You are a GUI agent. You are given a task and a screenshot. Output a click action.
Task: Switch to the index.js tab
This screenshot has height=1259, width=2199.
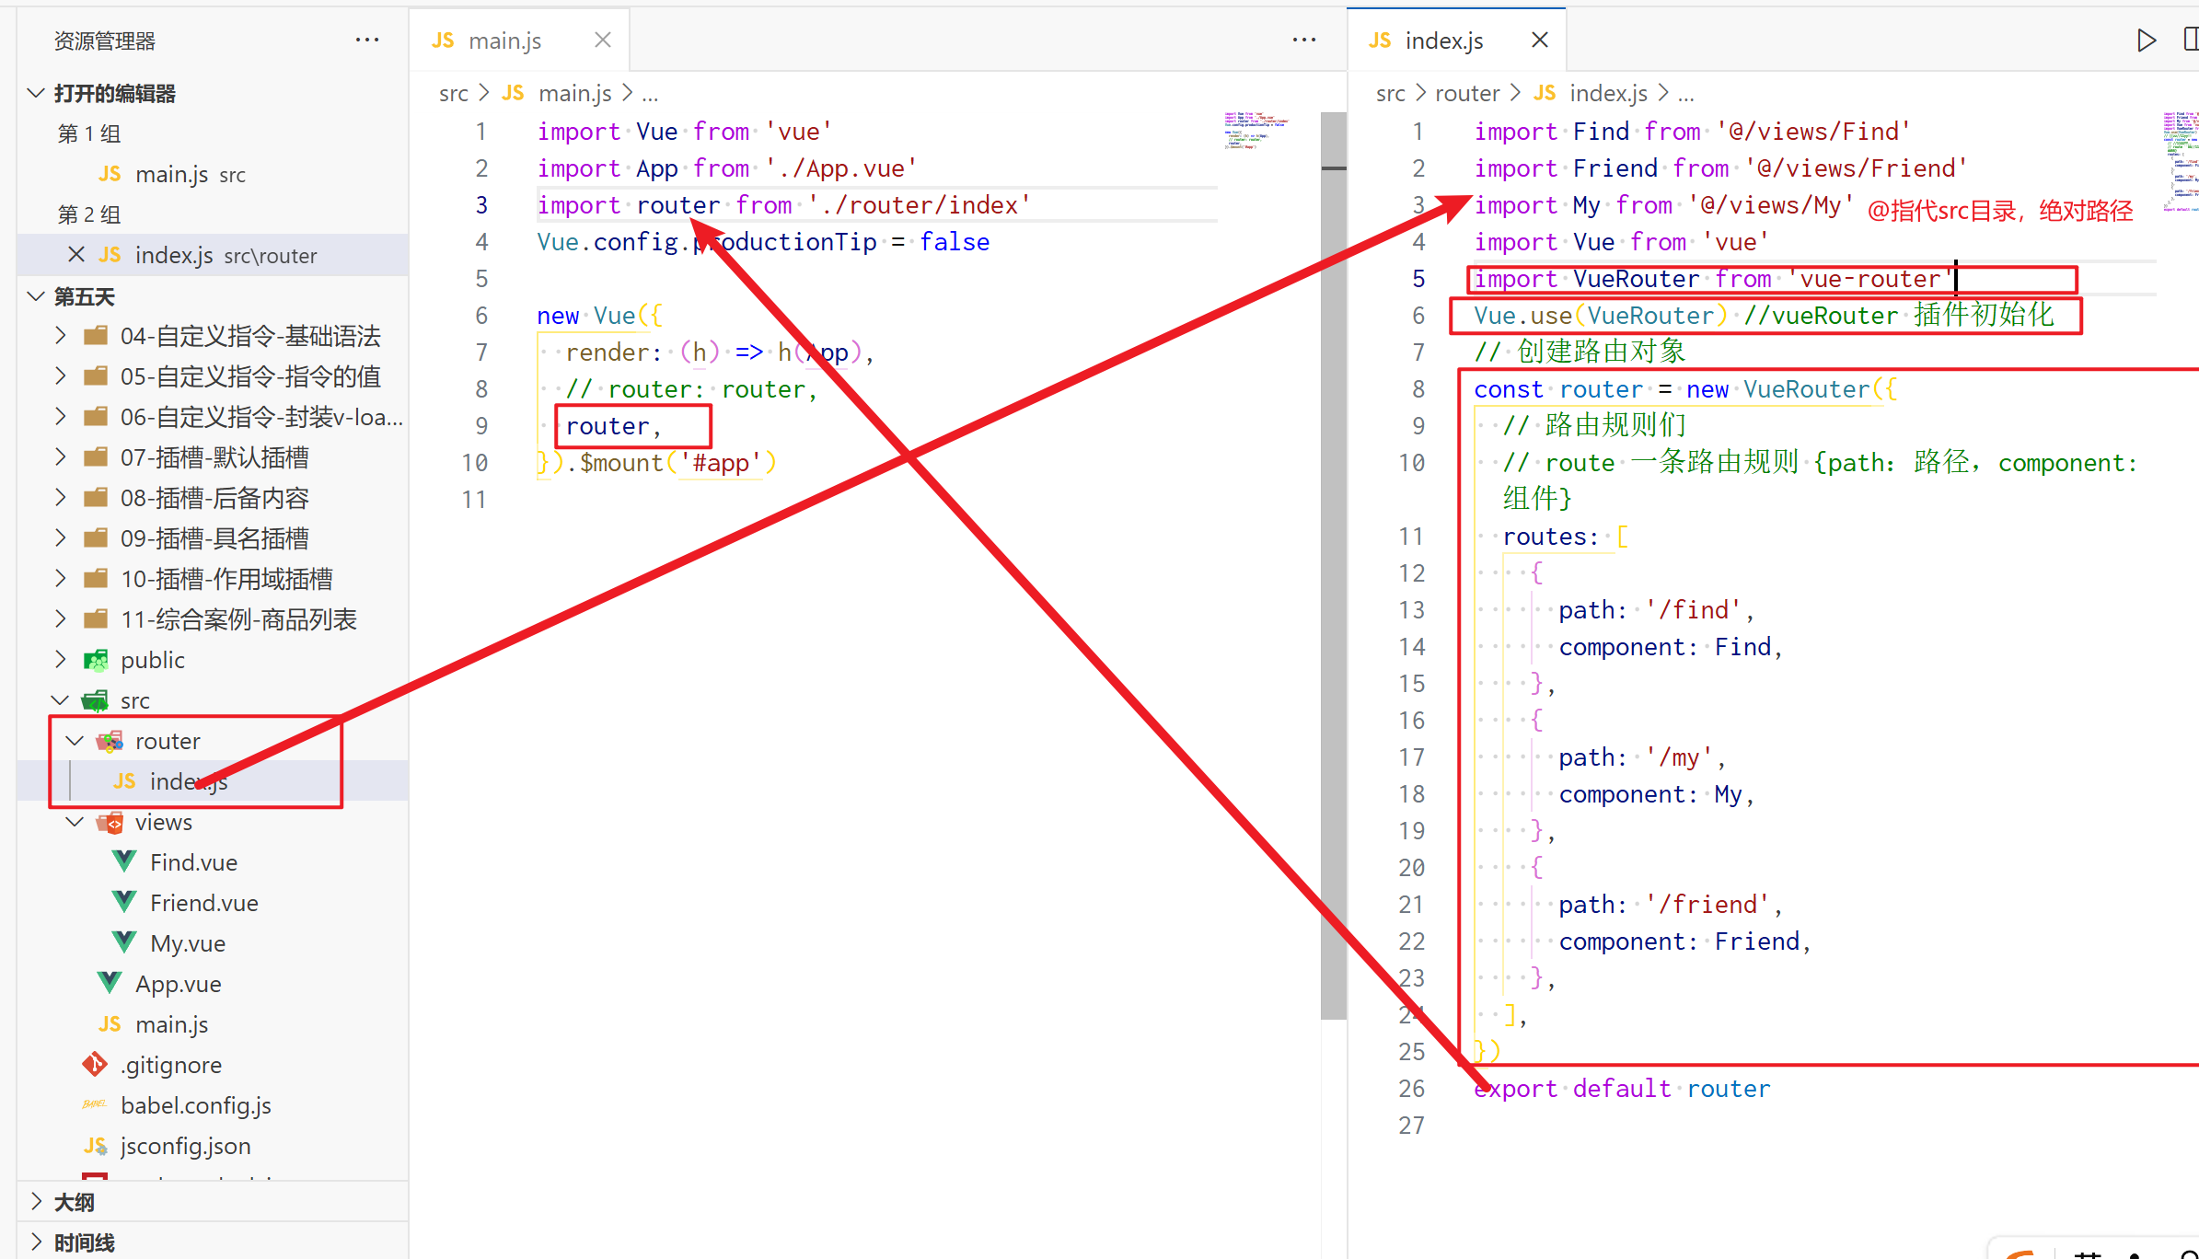[1442, 40]
